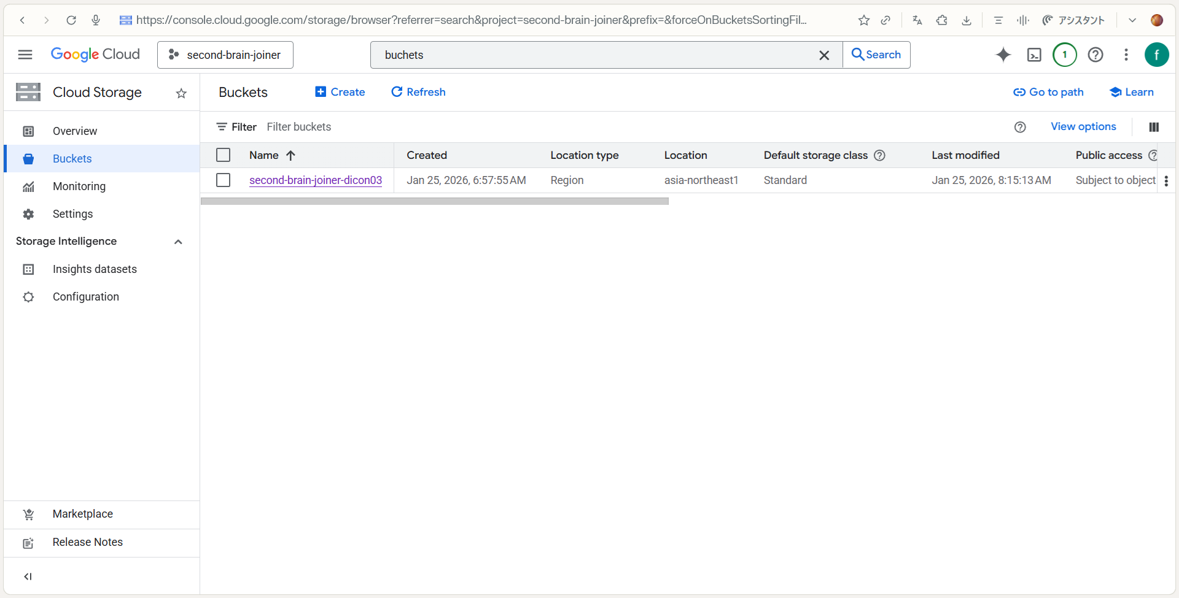1179x598 pixels.
Task: Collapse the Storage Intelligence section
Action: coord(178,242)
